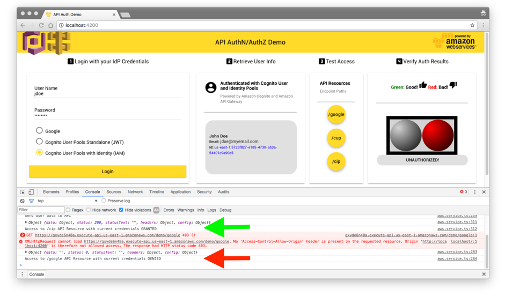
Task: Open the console context 'top' dropdown
Action: point(67,201)
